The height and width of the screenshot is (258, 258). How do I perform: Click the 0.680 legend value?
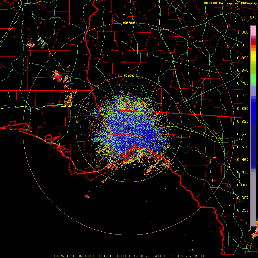(243, 109)
